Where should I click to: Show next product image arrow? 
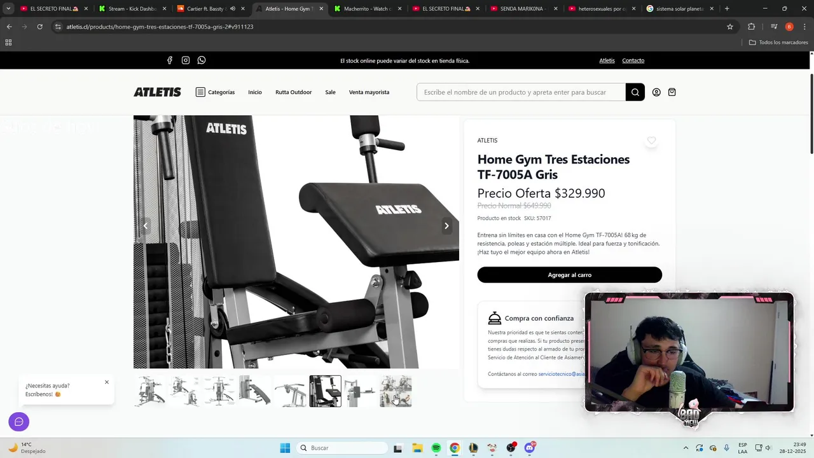tap(446, 226)
